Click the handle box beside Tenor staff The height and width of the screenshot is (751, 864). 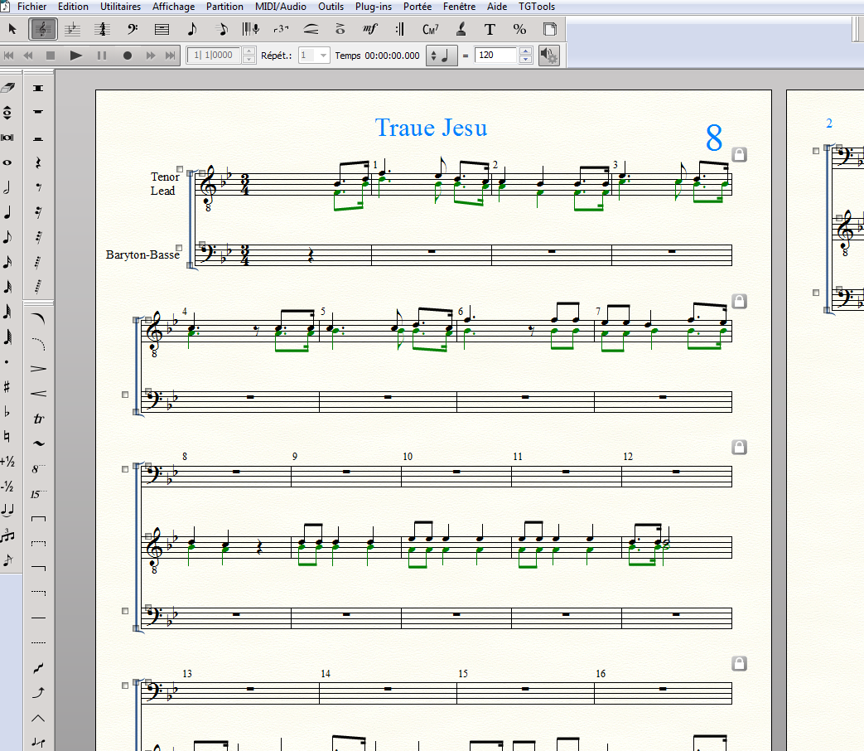[x=179, y=168]
